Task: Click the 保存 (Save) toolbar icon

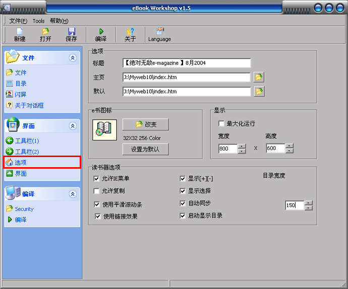Action: pos(71,32)
